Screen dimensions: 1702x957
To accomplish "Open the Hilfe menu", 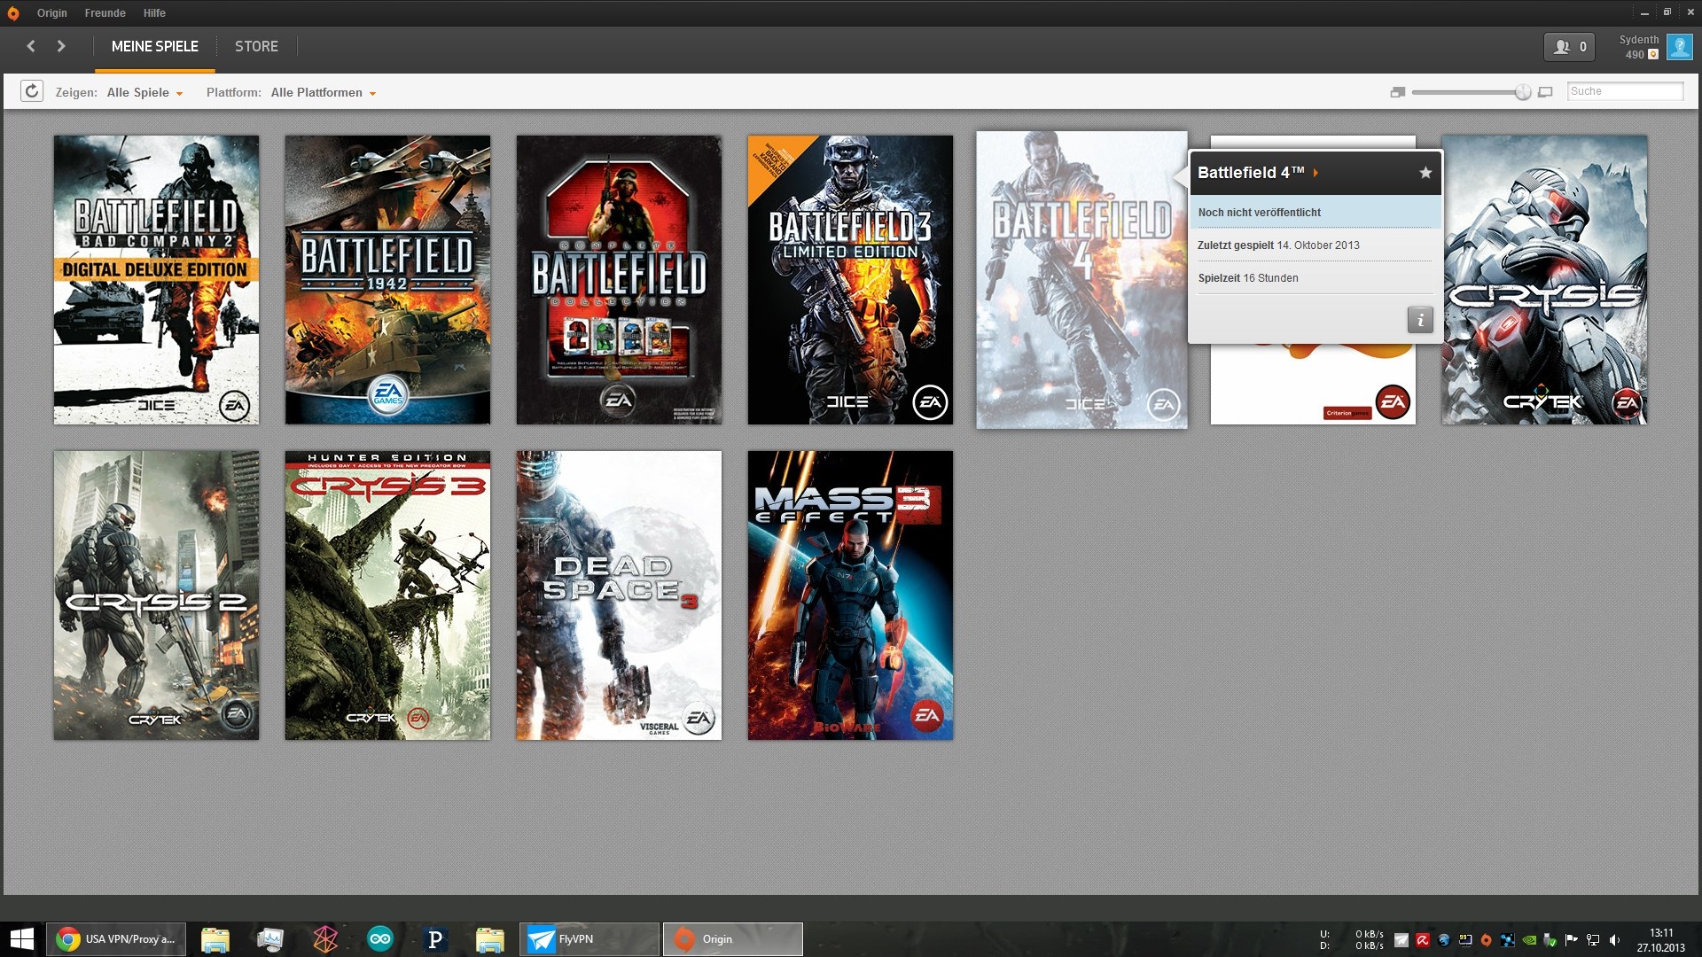I will pos(154,13).
